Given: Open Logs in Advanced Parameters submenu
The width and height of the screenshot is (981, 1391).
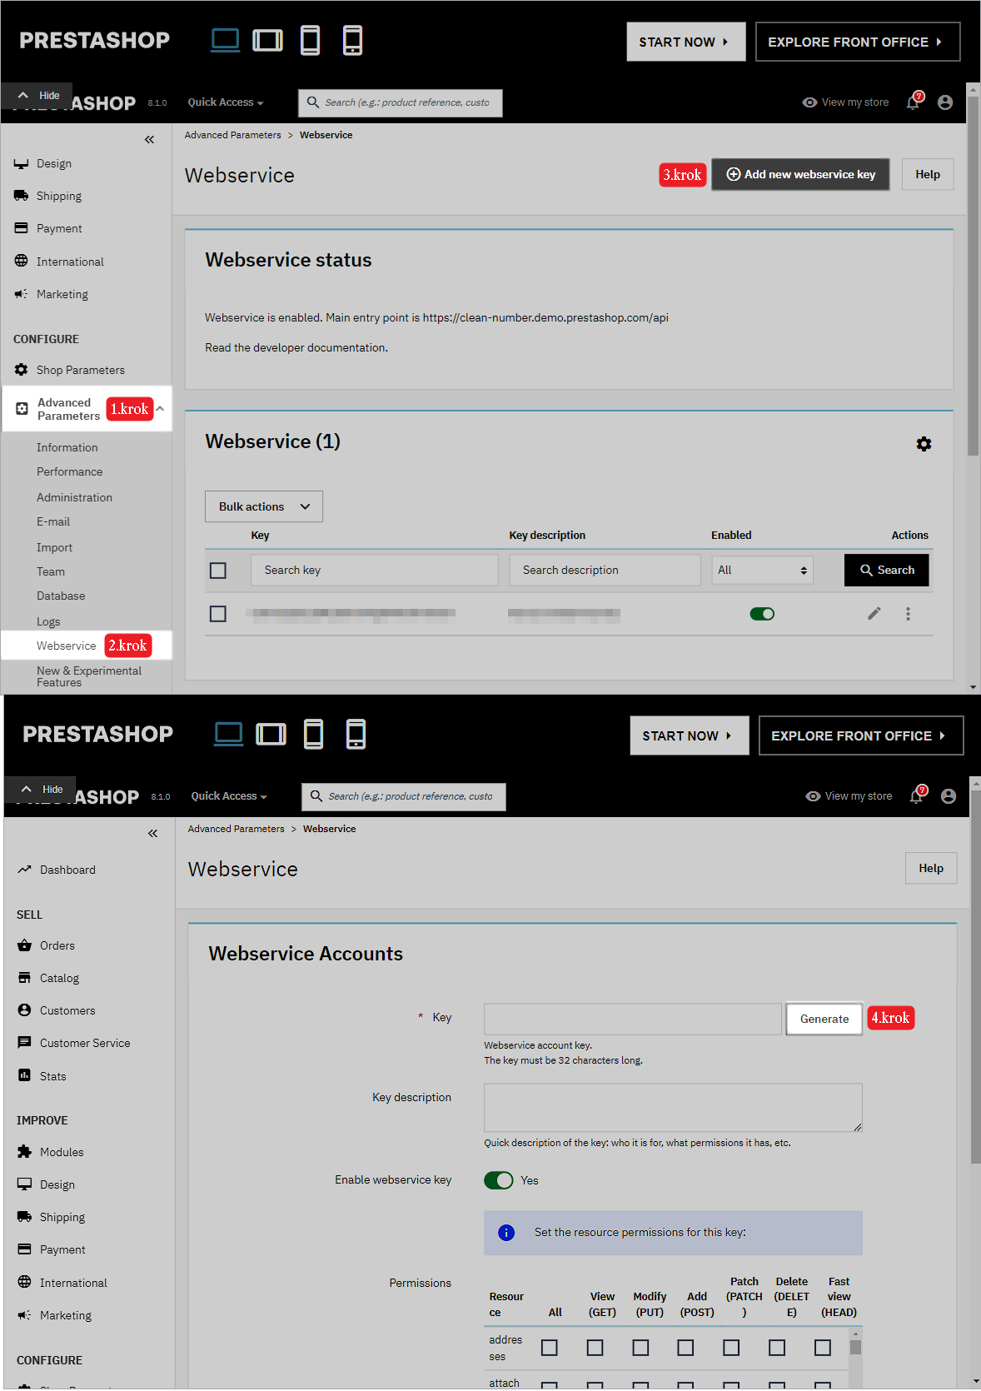Looking at the screenshot, I should pos(48,621).
